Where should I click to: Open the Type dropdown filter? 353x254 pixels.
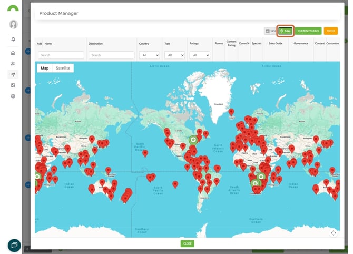pos(175,55)
